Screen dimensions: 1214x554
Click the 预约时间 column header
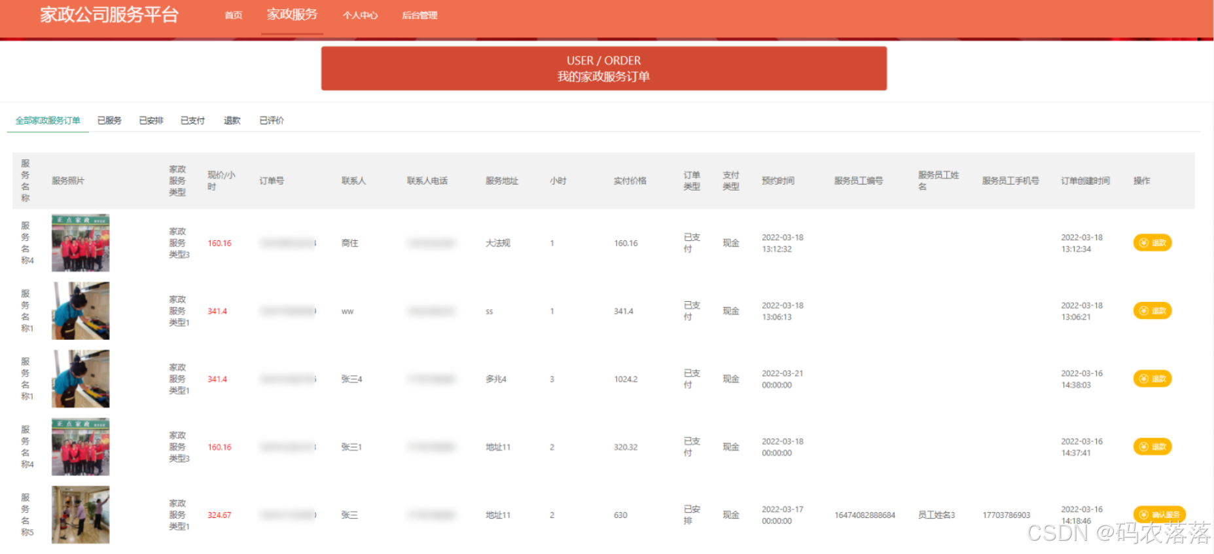coord(778,181)
